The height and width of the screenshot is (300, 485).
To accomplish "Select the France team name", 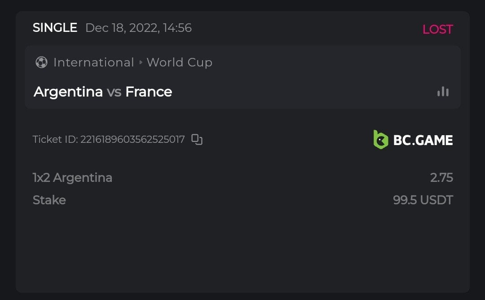I will (149, 92).
